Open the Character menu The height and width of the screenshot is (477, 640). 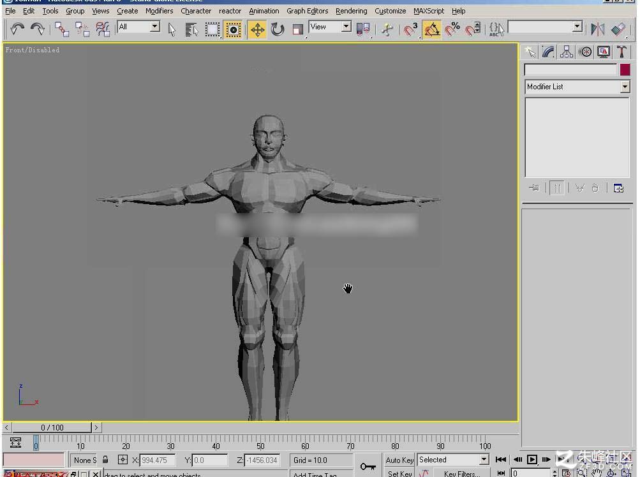click(x=196, y=11)
